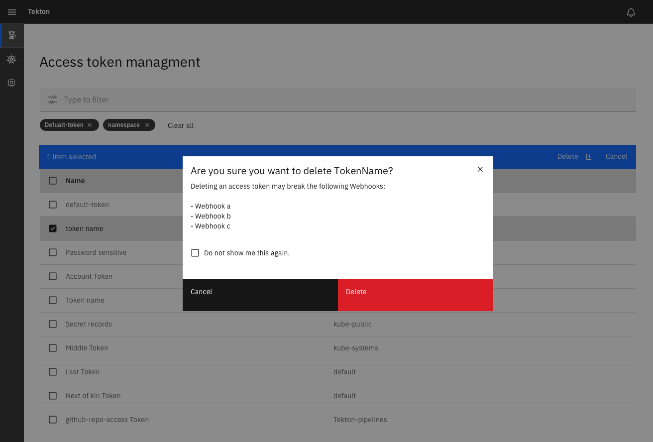Dismiss the confirmation dialog via the X icon
The width and height of the screenshot is (653, 442).
point(480,169)
